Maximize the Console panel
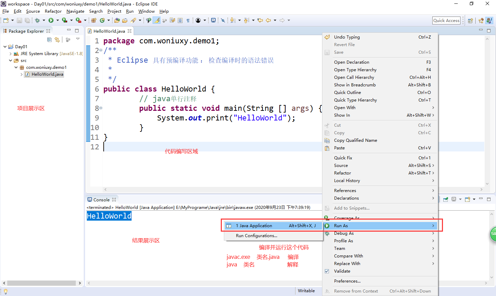 [488, 199]
